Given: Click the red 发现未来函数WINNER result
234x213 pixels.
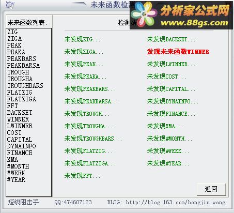Looking at the screenshot, I should pyautogui.click(x=178, y=52).
